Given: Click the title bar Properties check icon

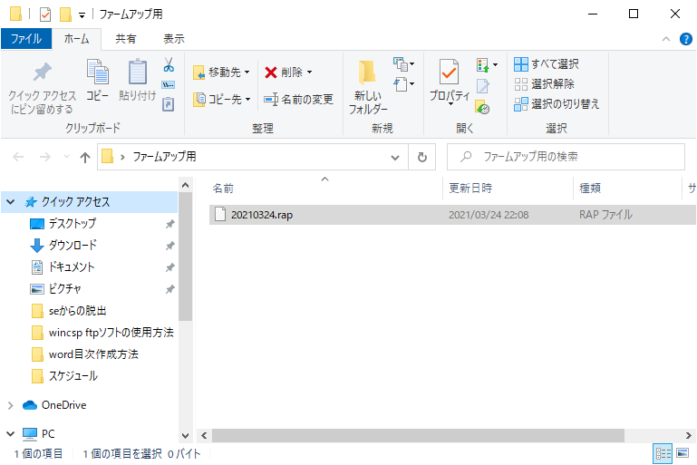Looking at the screenshot, I should [45, 15].
